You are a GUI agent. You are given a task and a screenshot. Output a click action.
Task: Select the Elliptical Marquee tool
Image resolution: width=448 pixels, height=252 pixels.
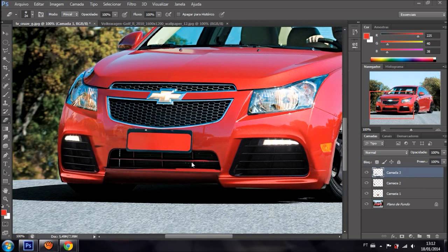coord(6,42)
